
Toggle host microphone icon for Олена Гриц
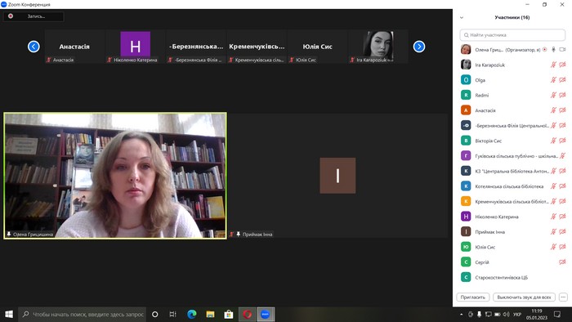(553, 50)
